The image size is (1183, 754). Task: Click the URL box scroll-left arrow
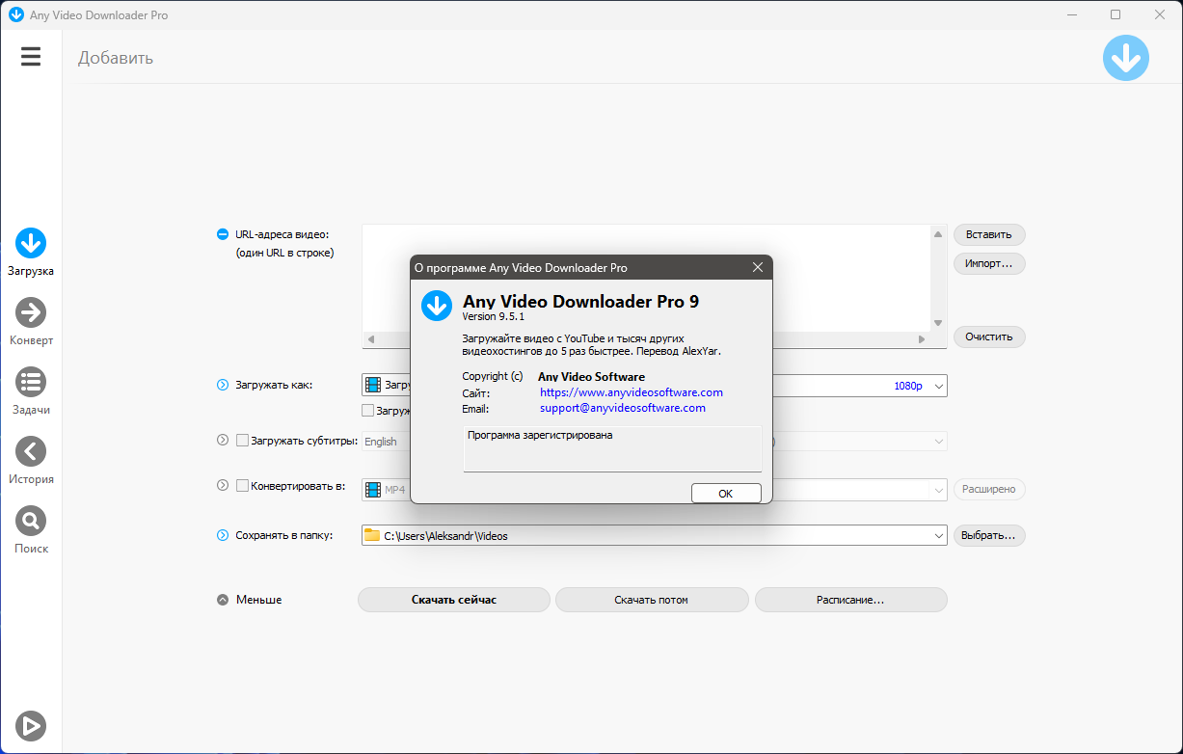[x=371, y=339]
